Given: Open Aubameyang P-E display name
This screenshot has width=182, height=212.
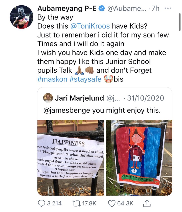Looking at the screenshot, I should click(x=67, y=9).
